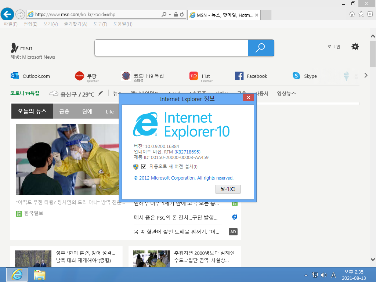This screenshot has width=376, height=282.
Task: Open the COVID testing headline photo
Action: pos(68,159)
